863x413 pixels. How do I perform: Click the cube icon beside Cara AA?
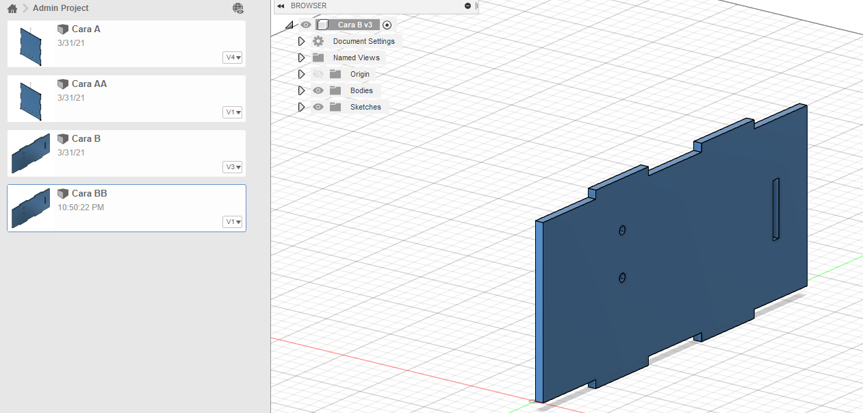62,84
